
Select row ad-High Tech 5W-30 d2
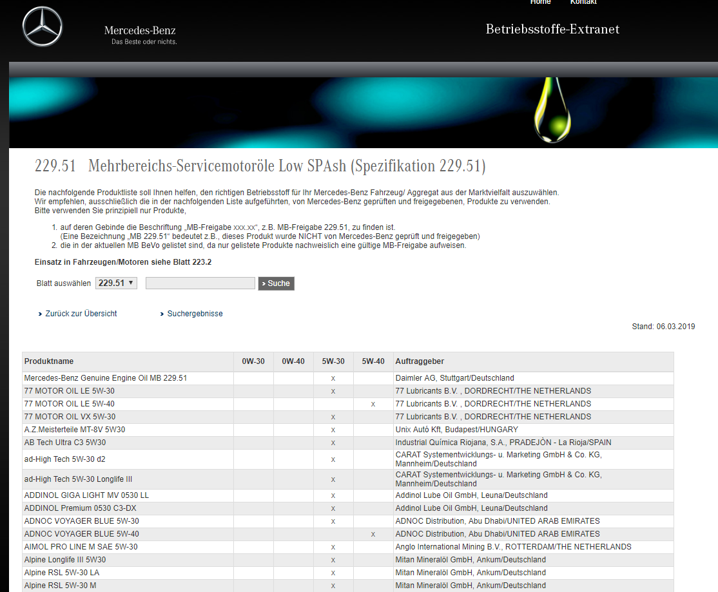click(x=348, y=459)
